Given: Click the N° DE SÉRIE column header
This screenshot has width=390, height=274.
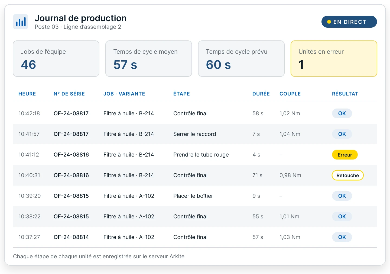Looking at the screenshot, I should (x=69, y=94).
